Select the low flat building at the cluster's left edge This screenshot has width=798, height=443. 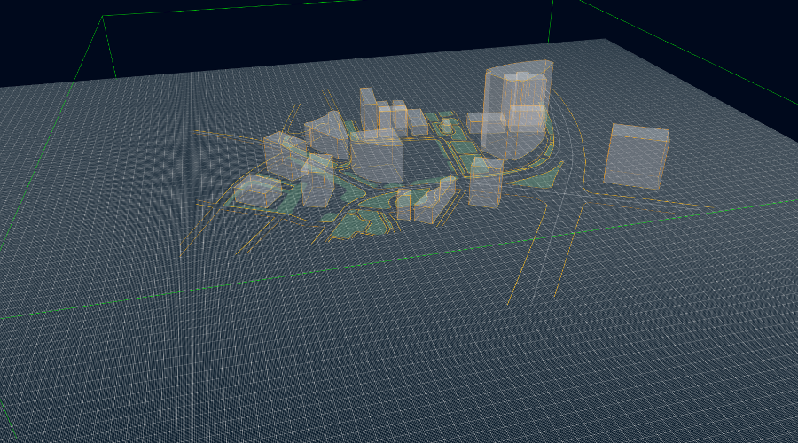point(258,190)
